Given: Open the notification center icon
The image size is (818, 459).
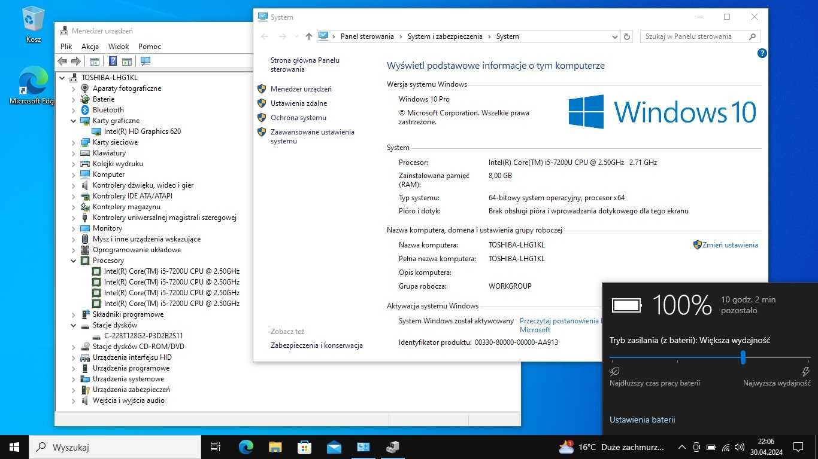Looking at the screenshot, I should pyautogui.click(x=798, y=447).
